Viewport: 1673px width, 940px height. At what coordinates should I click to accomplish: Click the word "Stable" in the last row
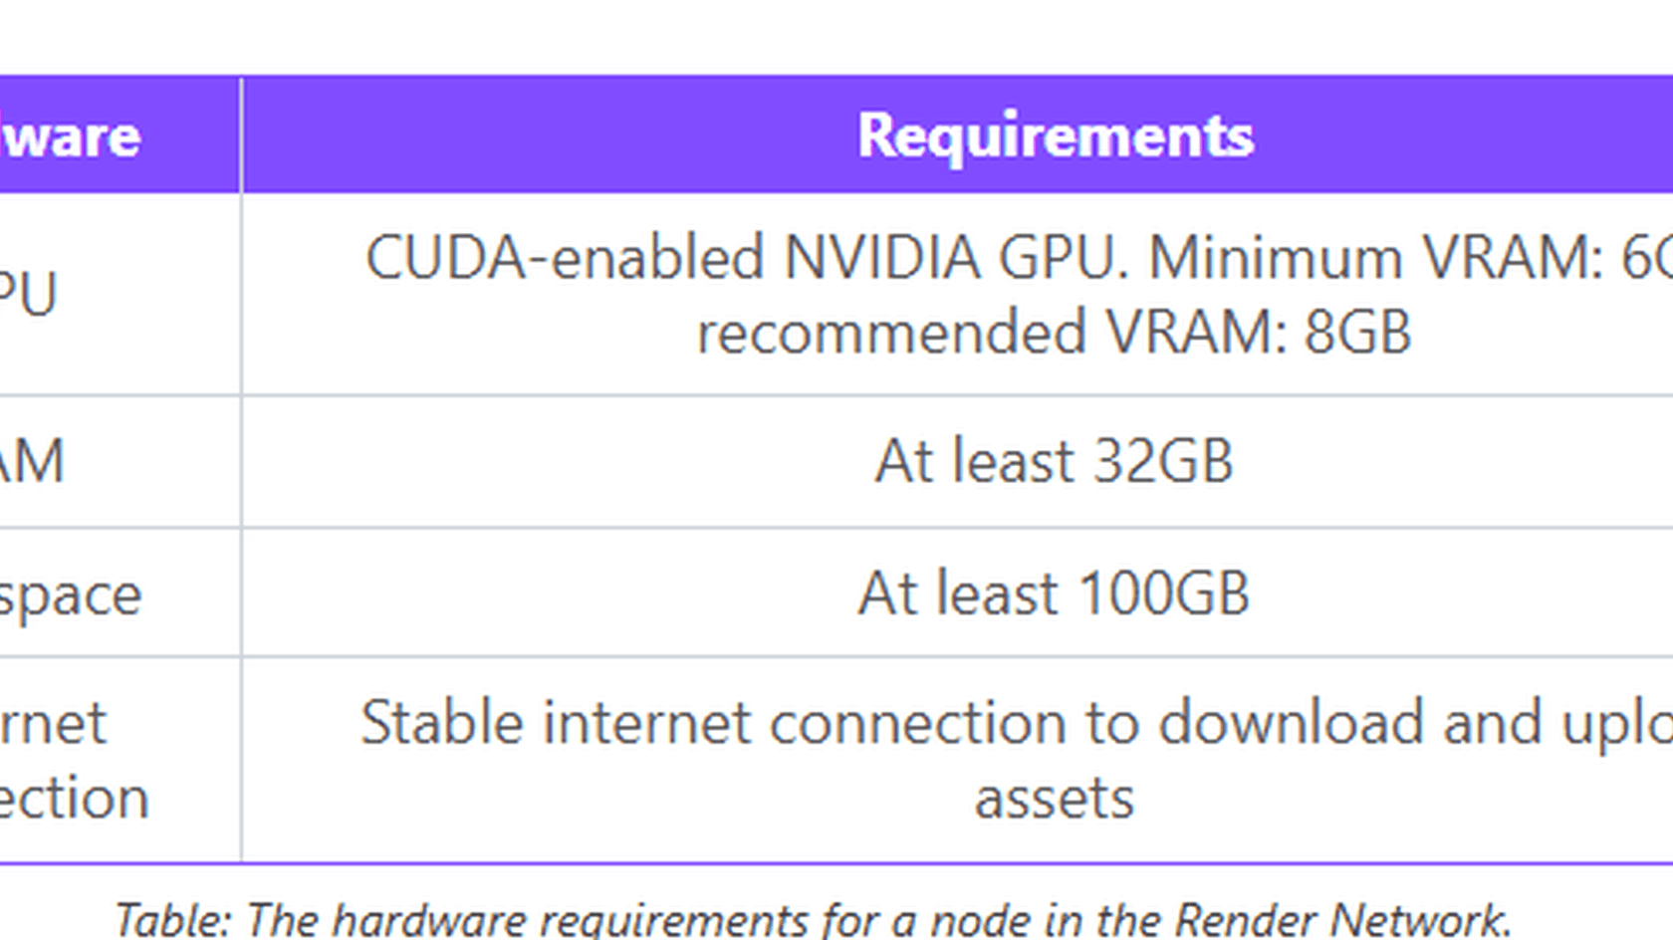[441, 723]
